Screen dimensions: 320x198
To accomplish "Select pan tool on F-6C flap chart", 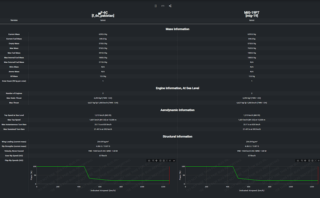I will click(156, 161).
